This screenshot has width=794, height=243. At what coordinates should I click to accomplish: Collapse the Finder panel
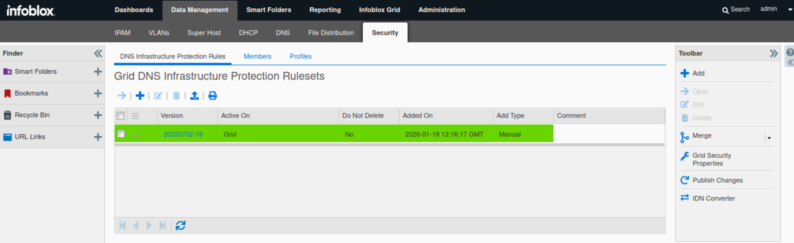tap(98, 53)
